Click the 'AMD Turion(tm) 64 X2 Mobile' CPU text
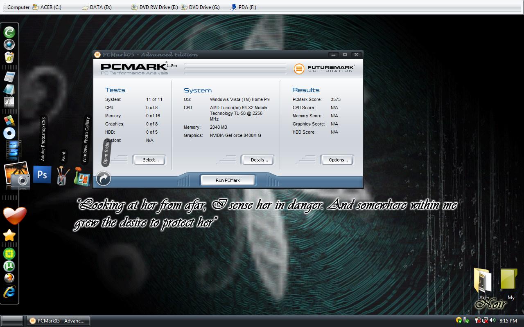Image resolution: width=524 pixels, height=327 pixels. tap(238, 108)
